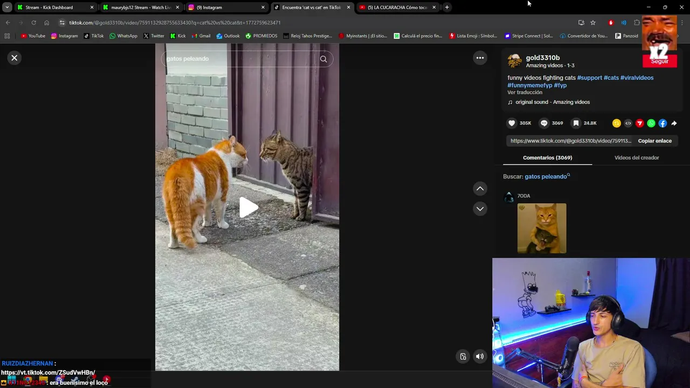Screen dimensions: 690x388
Task: Click the Copiar enlace button
Action: coord(654,141)
